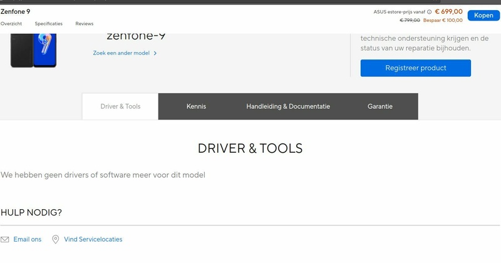The image size is (501, 263).
Task: Click the info icon next to estore-prijs vanaf
Action: (429, 12)
